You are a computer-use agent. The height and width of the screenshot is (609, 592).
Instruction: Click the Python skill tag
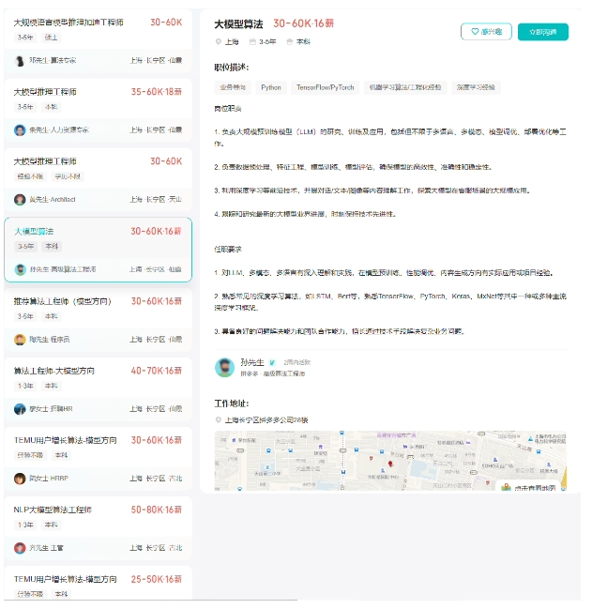tap(270, 87)
